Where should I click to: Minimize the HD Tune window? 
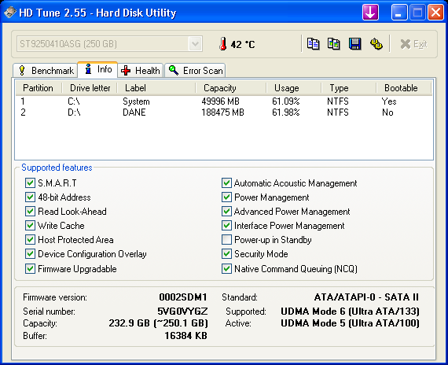click(399, 13)
